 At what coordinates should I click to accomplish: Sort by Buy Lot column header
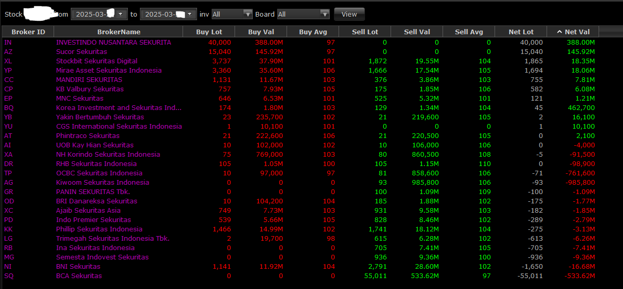pyautogui.click(x=209, y=32)
